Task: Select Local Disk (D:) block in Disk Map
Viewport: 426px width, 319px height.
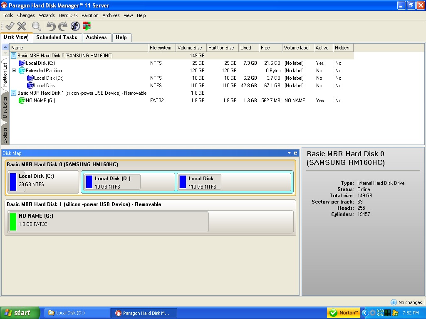Action: click(129, 182)
